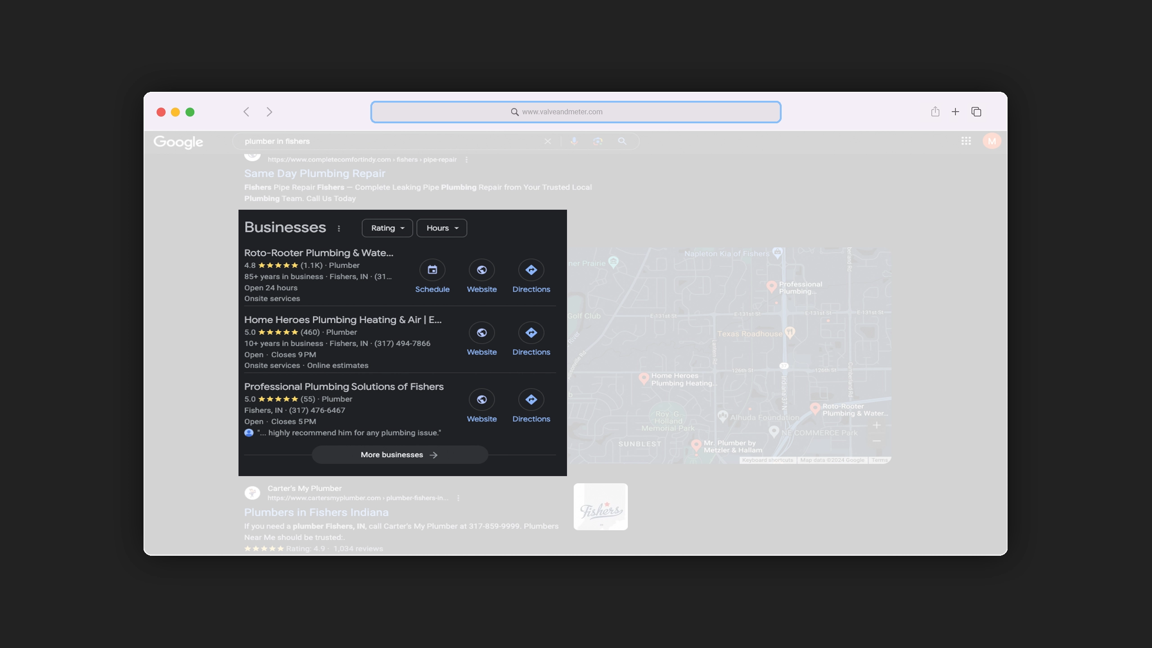
Task: Click NE COMMERCE Park map marker
Action: point(774,432)
